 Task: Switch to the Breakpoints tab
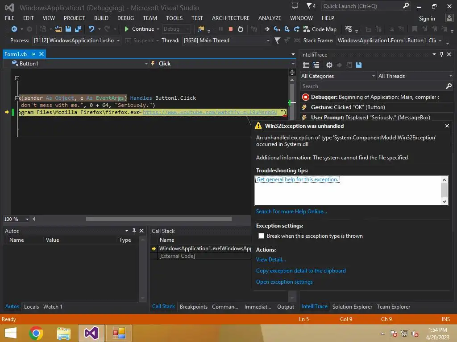[x=194, y=306]
